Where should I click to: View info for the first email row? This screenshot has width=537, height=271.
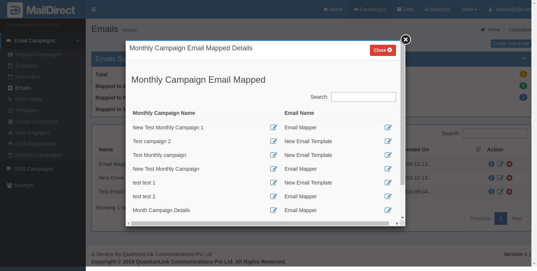[x=491, y=164]
